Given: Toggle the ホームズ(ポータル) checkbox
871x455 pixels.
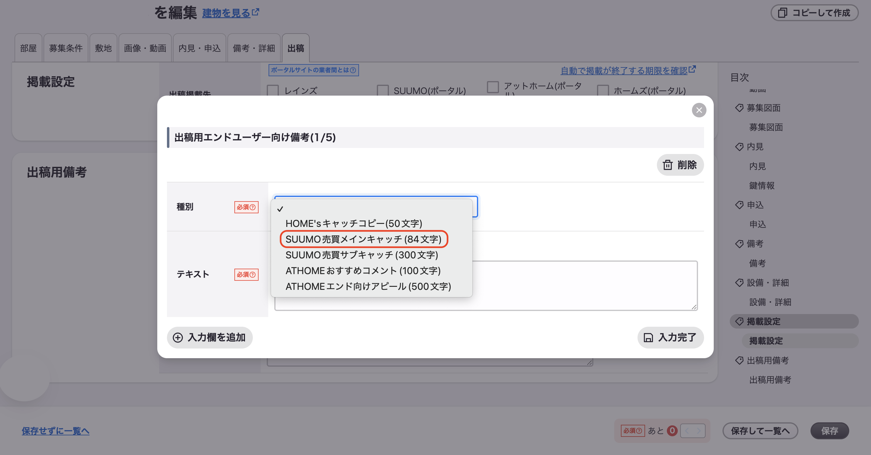Looking at the screenshot, I should 603,90.
